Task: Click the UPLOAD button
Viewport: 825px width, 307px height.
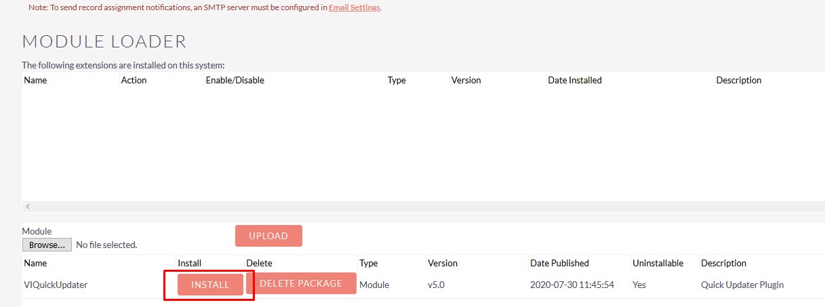Action: coord(268,236)
